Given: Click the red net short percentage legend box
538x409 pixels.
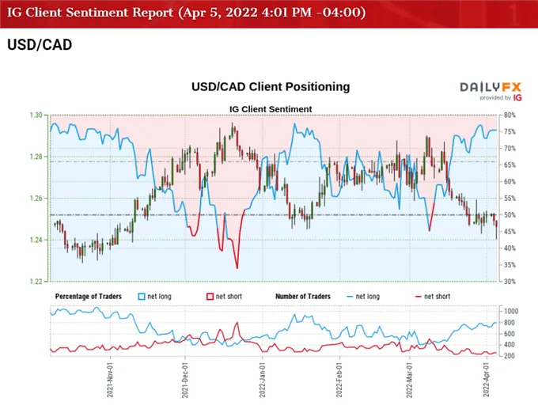Looking at the screenshot, I should (210, 297).
